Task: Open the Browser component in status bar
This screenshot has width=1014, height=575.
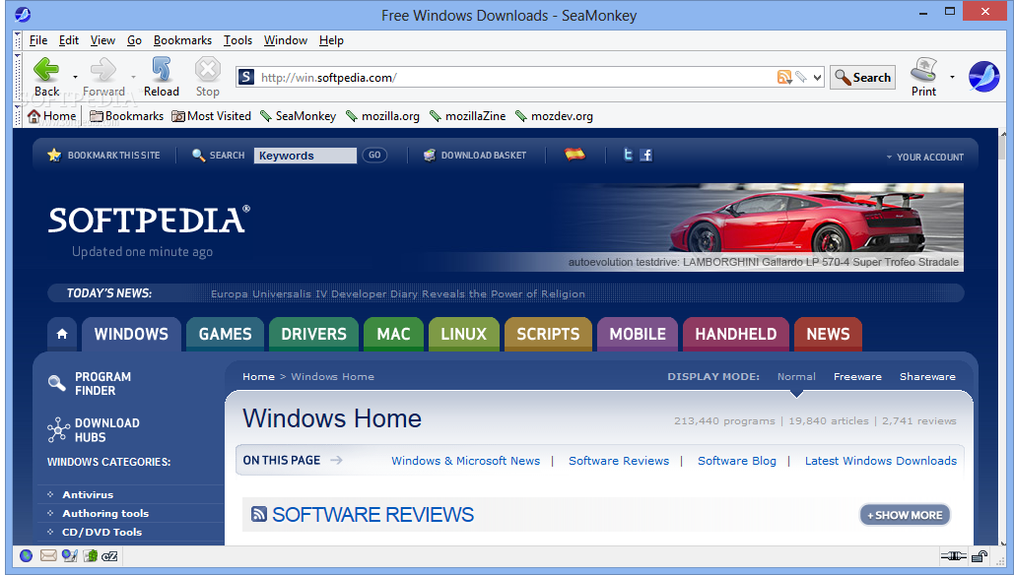Action: tap(26, 555)
